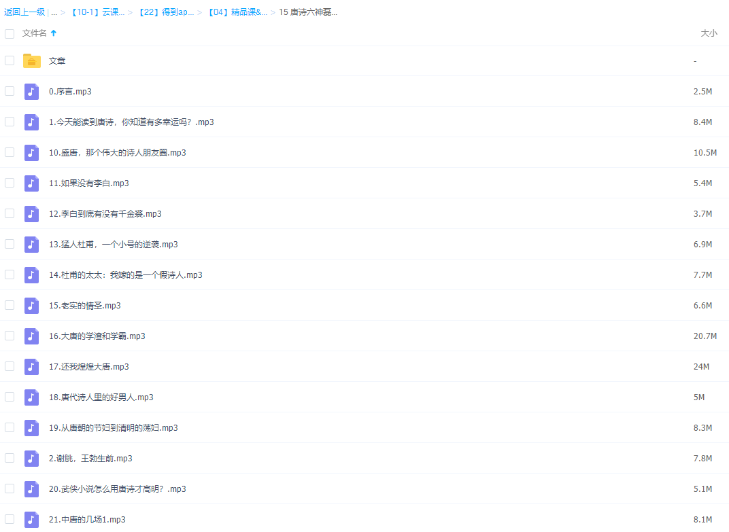Click the audio icon next to 17.还我煌煌大唐.mp3
This screenshot has width=729, height=532.
(x=32, y=367)
